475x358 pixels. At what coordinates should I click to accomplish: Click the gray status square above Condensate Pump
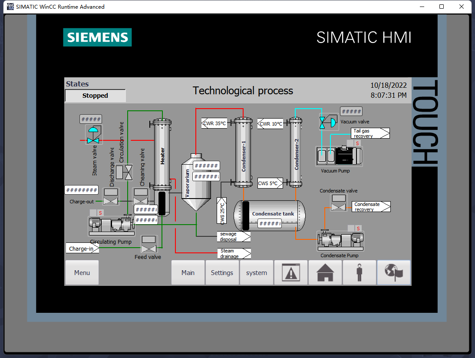tap(351, 228)
